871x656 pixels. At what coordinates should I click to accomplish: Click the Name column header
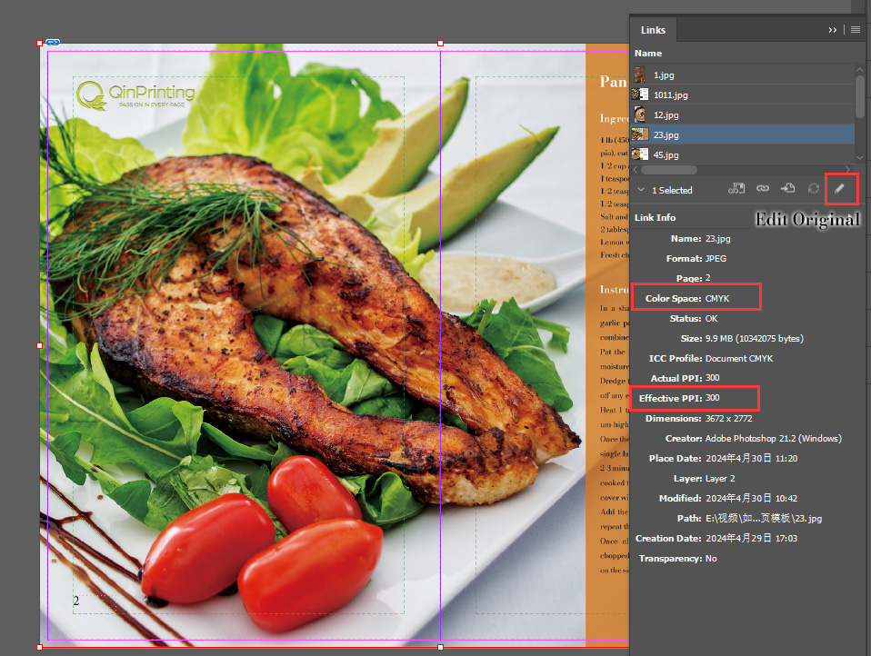[648, 54]
